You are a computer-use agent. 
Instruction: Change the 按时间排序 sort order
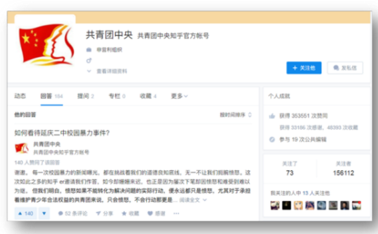click(x=236, y=115)
